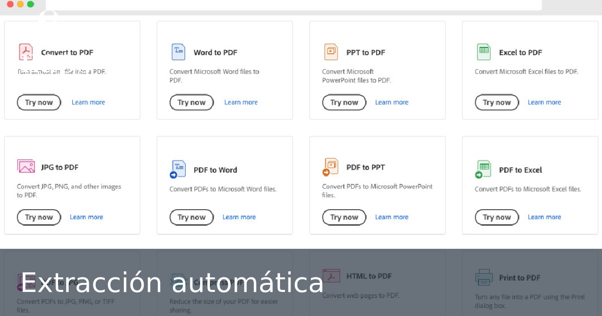Click Learn more under PDF to PPT
This screenshot has height=316, width=602.
pos(392,217)
